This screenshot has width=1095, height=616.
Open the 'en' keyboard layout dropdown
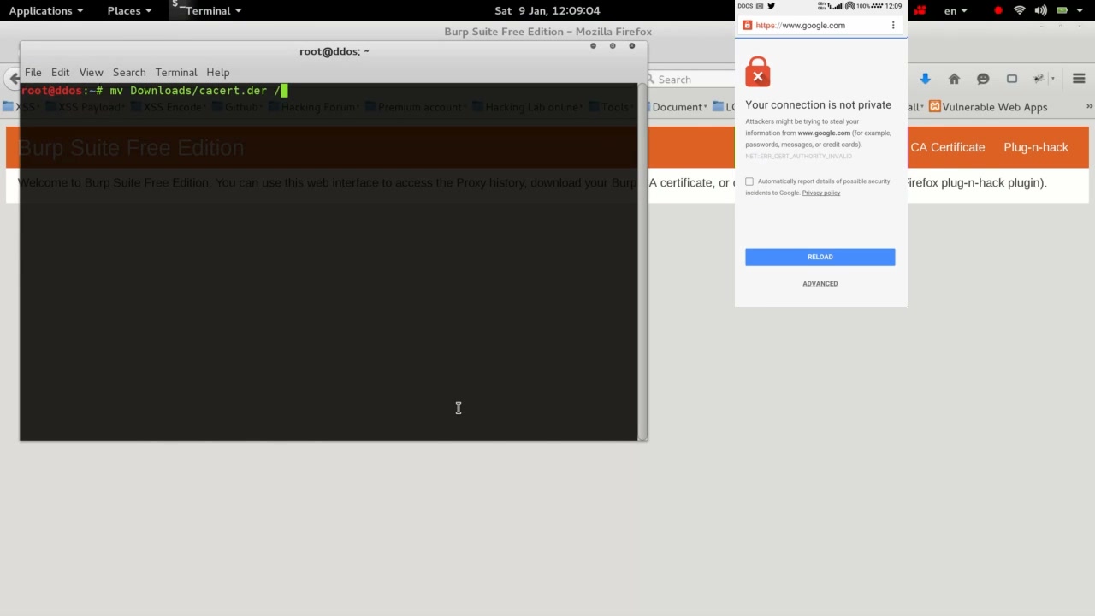coord(956,10)
